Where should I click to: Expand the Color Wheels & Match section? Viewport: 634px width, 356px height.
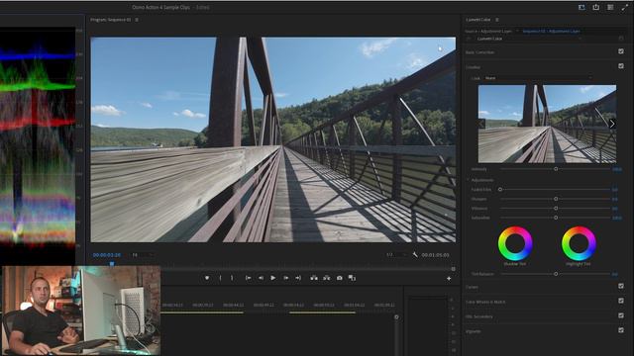point(485,302)
